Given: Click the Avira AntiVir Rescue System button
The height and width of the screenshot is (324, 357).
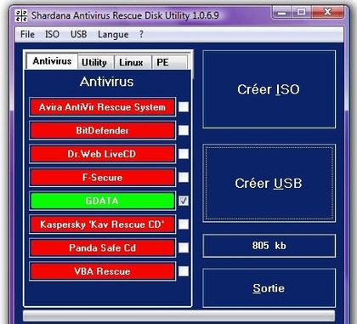Looking at the screenshot, I should (102, 107).
